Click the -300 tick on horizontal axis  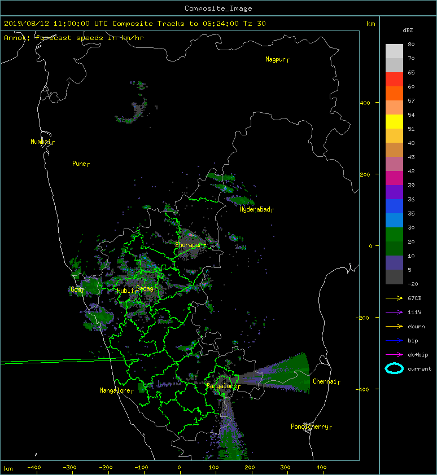tap(69, 468)
